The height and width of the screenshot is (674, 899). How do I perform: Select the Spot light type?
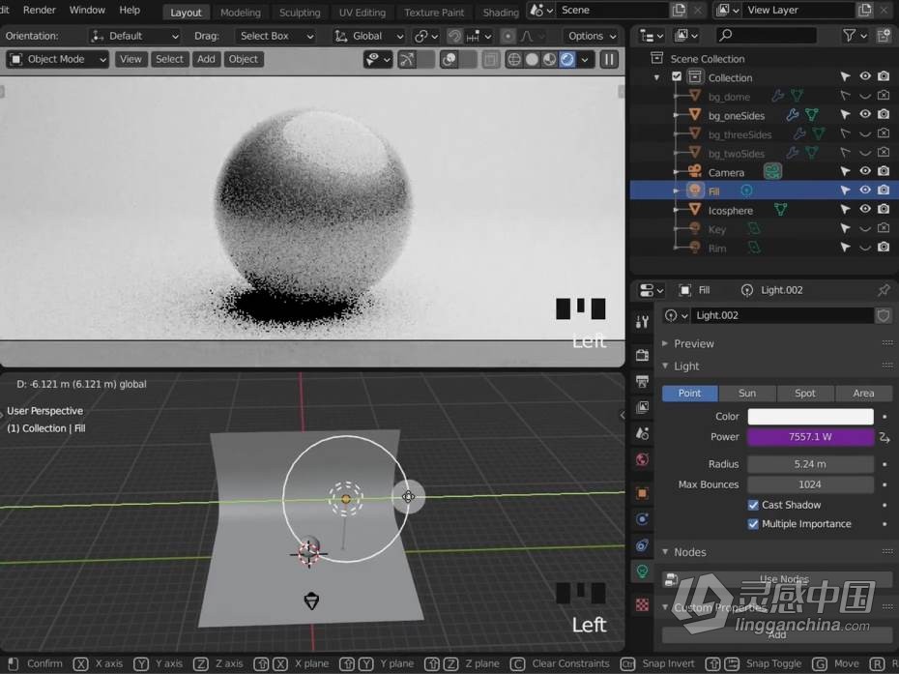(x=805, y=394)
